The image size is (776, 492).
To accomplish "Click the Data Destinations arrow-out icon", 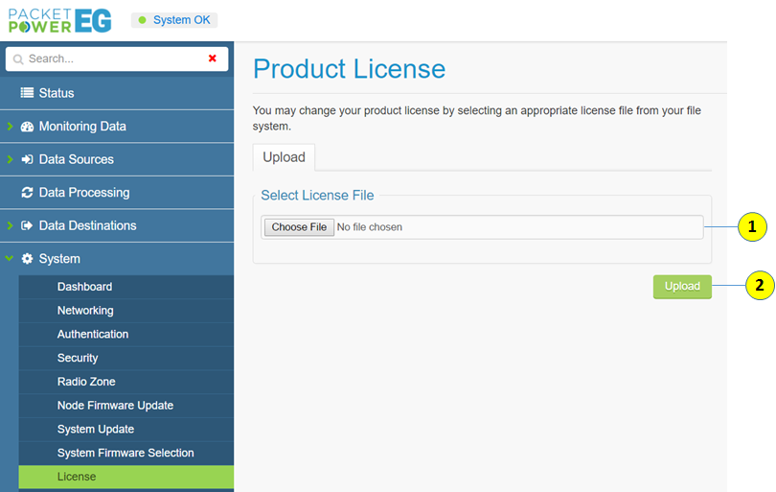I will click(27, 225).
